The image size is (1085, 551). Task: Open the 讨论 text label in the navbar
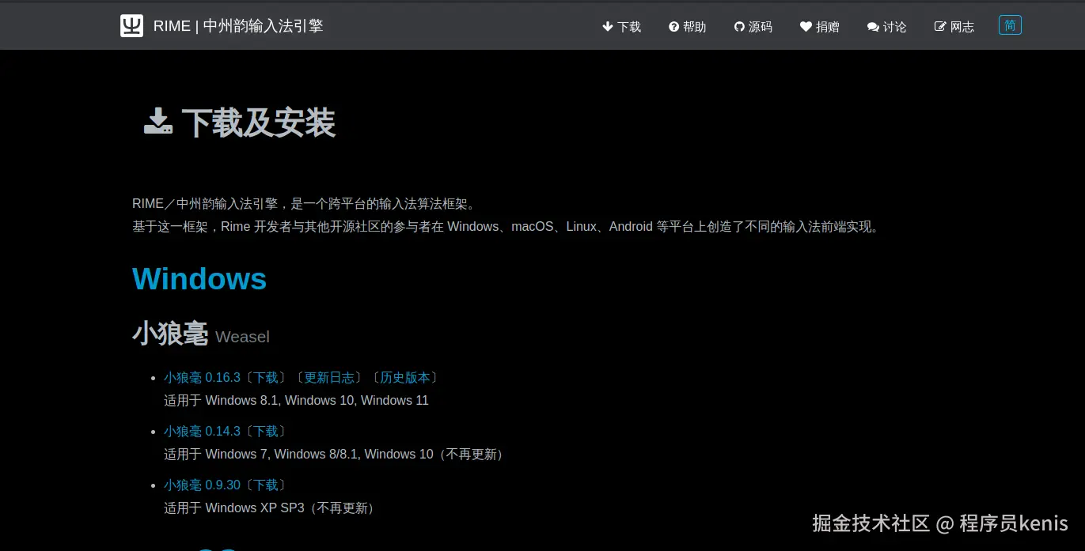[x=895, y=27]
